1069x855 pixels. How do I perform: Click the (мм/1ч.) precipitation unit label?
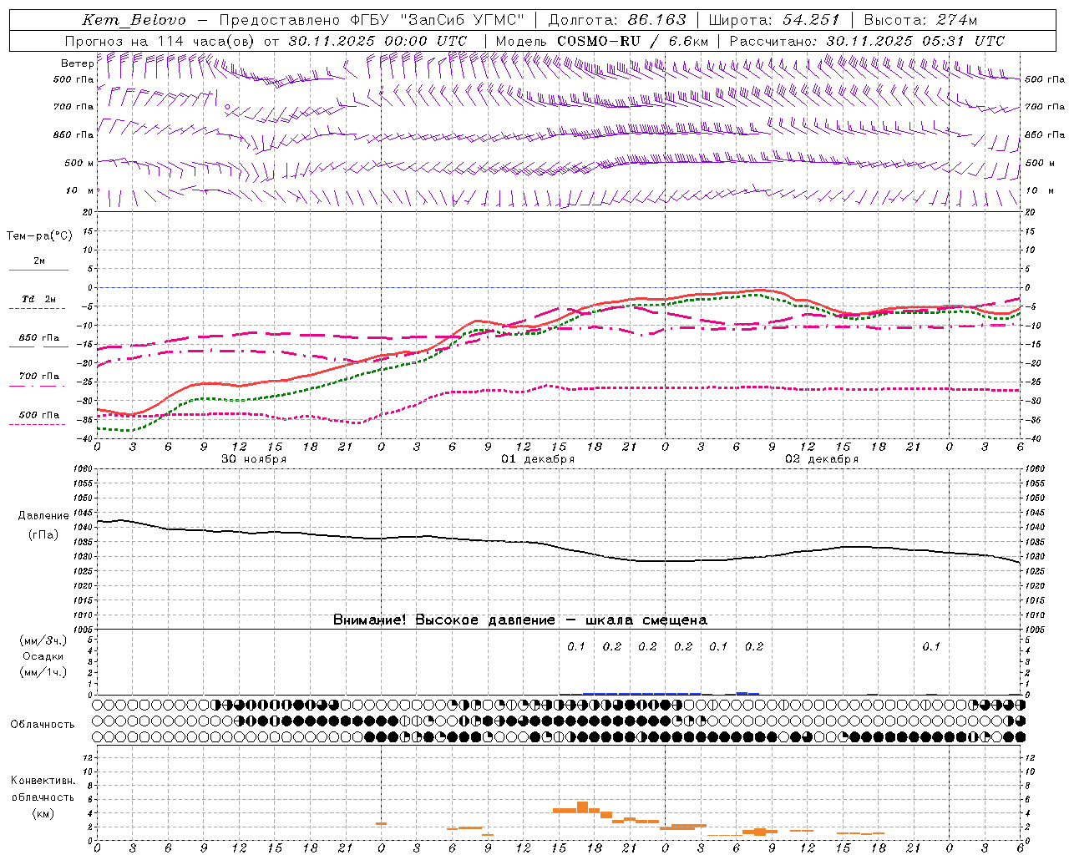(43, 672)
